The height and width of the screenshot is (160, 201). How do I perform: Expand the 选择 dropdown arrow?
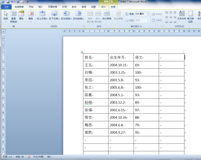point(6,22)
